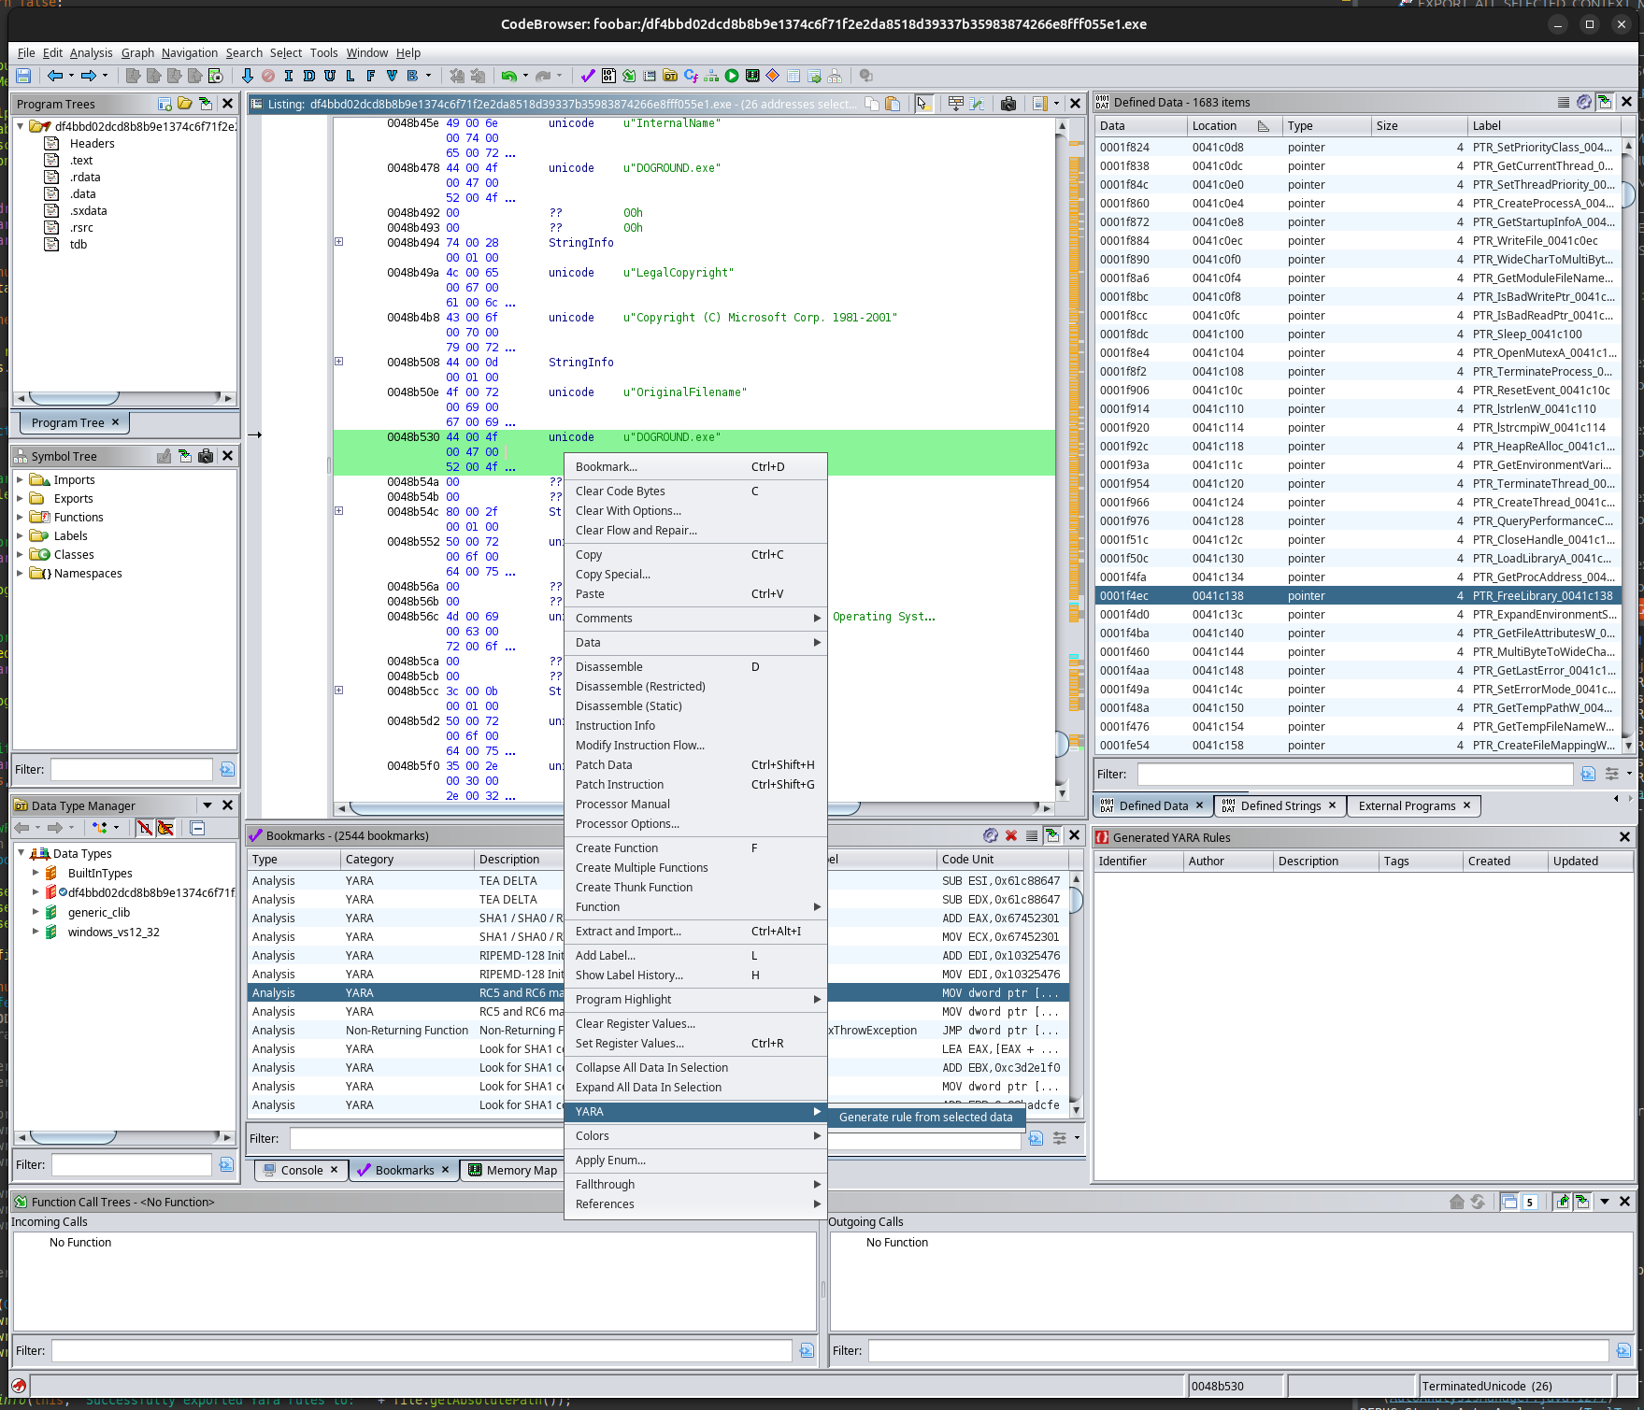Image resolution: width=1644 pixels, height=1410 pixels.
Task: Select the .rsrc section in Program Trees
Action: [81, 227]
